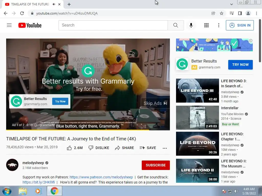Open the YouTube hamburger guide menu
This screenshot has width=262, height=196.
[x=9, y=25]
